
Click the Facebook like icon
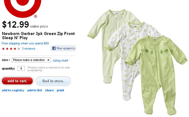(x=54, y=48)
